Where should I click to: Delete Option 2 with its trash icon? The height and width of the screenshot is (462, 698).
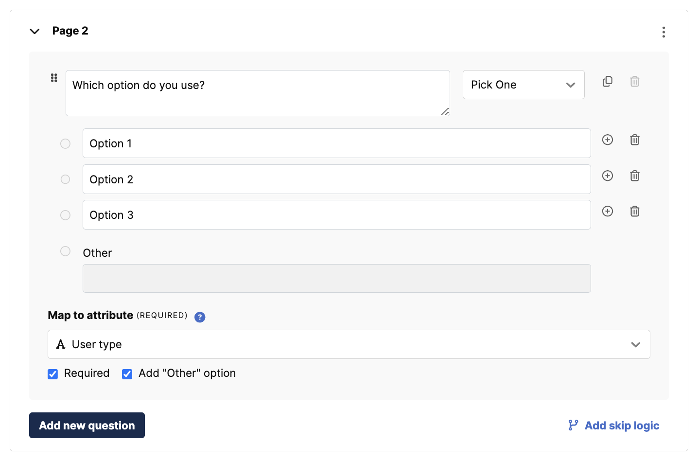click(635, 176)
